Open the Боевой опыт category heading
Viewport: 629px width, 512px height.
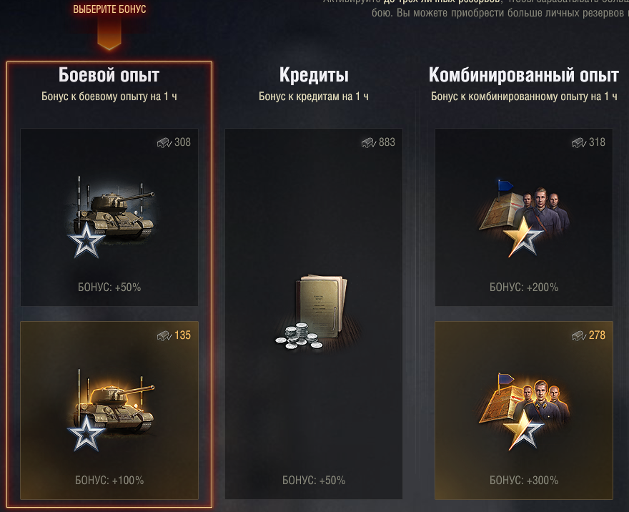tap(109, 75)
